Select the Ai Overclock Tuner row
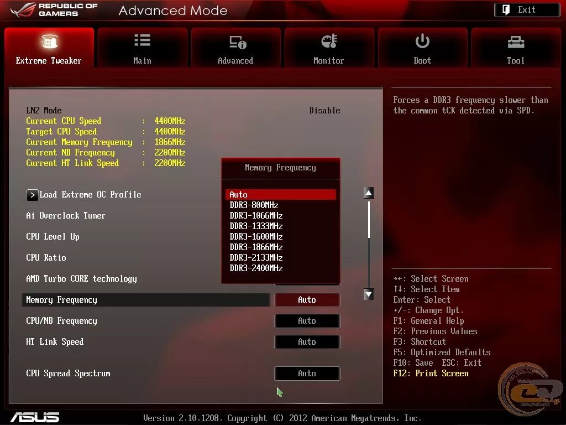 coord(66,215)
